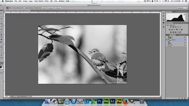The image size is (189, 106).
Task: Open Photoshop from the Dock
Action: click(x=100, y=101)
